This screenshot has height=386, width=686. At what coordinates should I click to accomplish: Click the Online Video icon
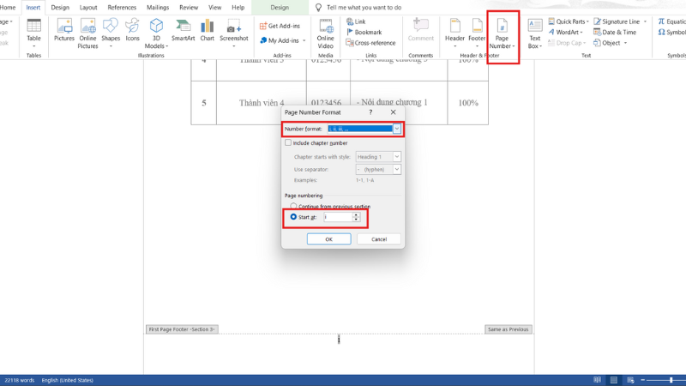326,31
